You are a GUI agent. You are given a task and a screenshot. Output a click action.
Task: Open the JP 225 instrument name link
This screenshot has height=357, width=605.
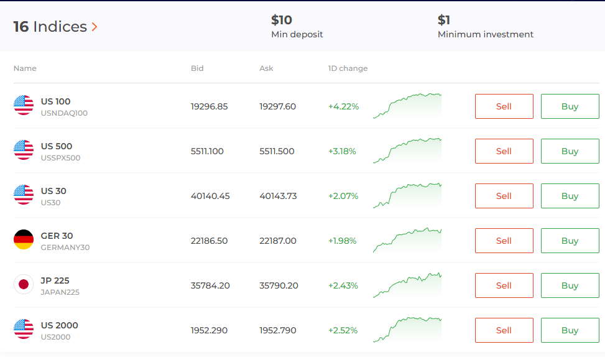[55, 280]
